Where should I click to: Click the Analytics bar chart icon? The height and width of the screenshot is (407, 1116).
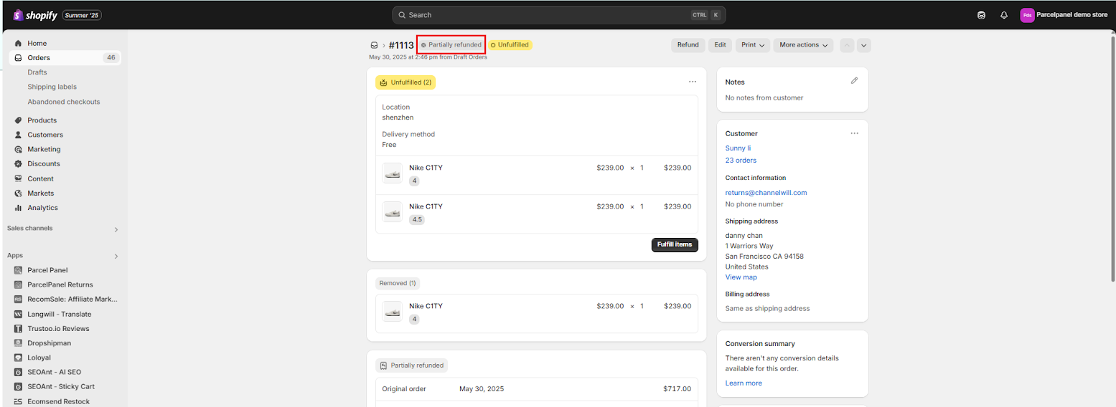tap(18, 208)
